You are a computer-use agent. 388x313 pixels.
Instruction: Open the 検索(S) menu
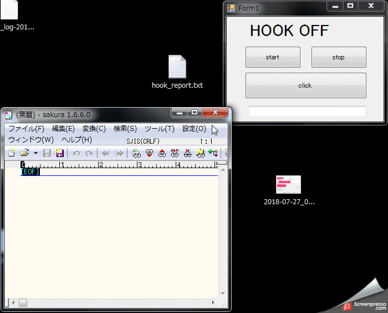click(125, 129)
